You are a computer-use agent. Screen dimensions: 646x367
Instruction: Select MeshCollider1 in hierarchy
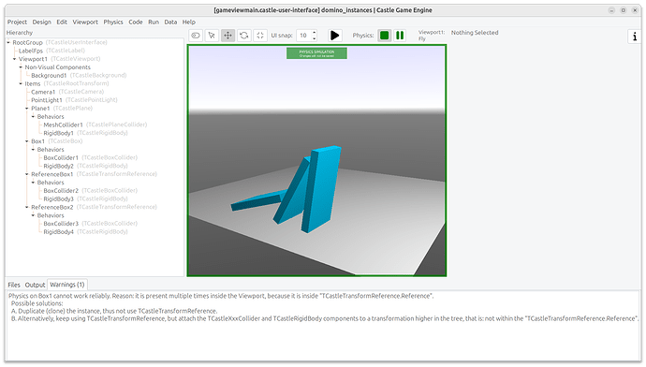point(63,125)
